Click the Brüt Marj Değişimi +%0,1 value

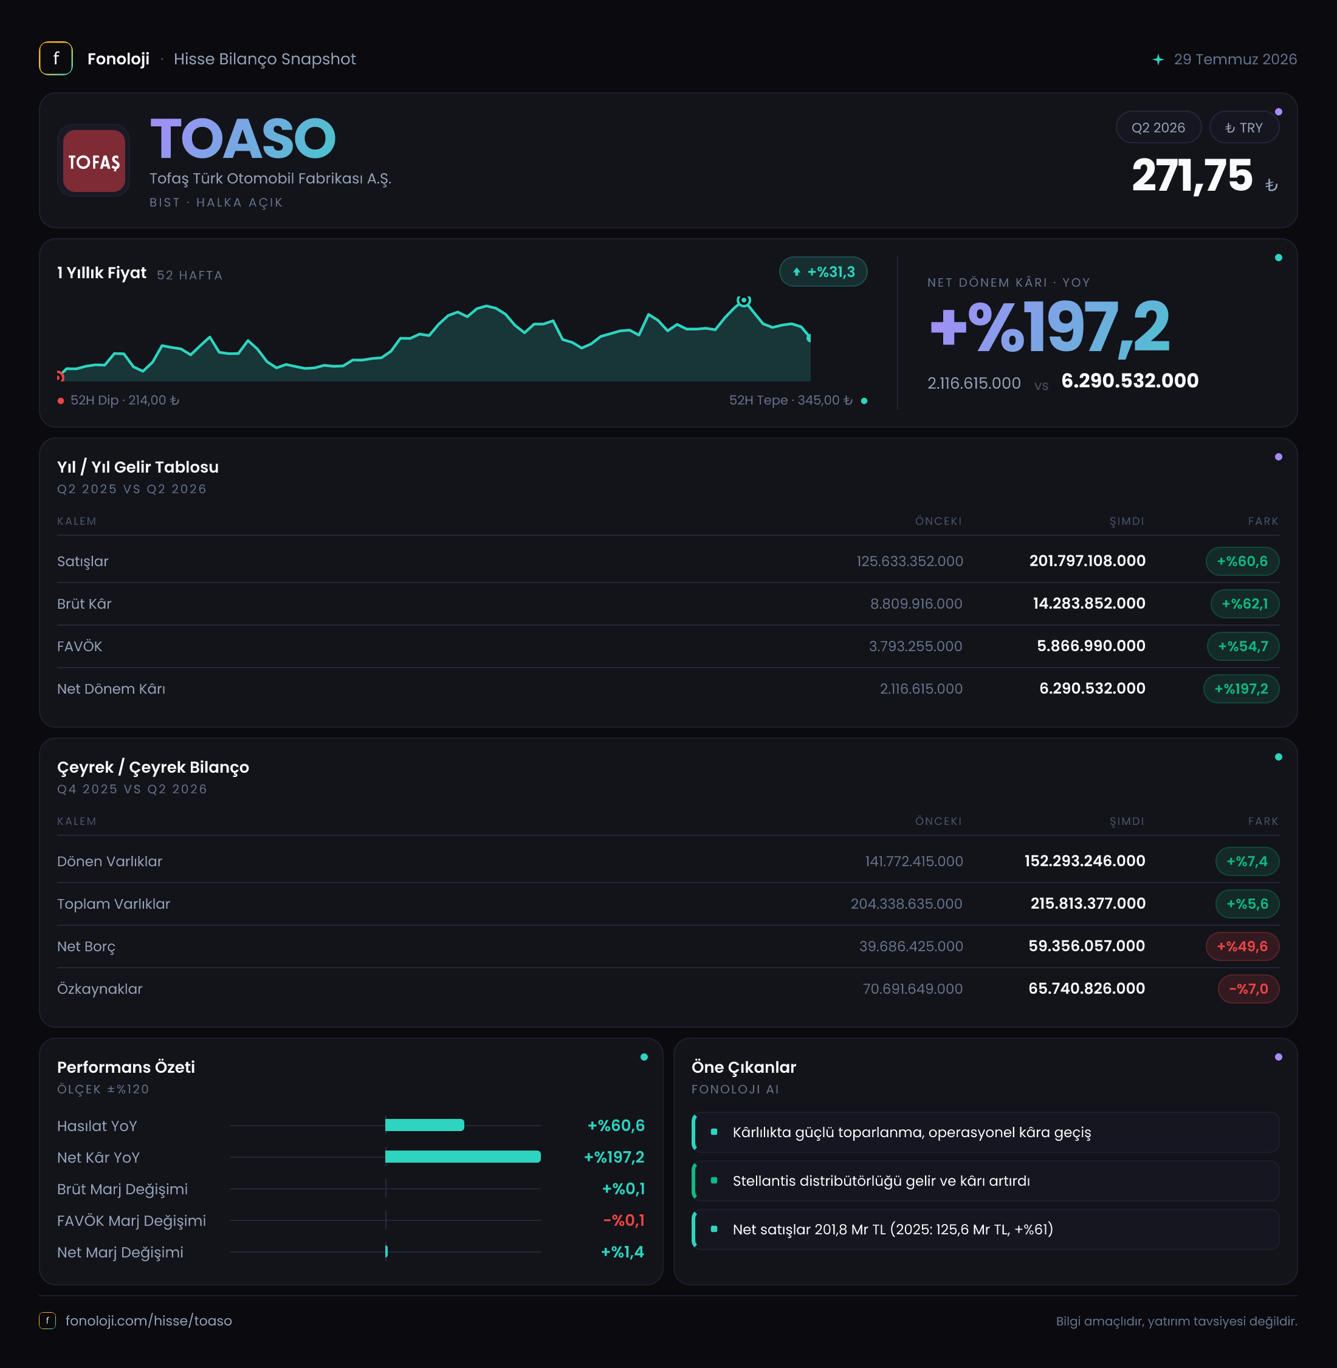(623, 1189)
